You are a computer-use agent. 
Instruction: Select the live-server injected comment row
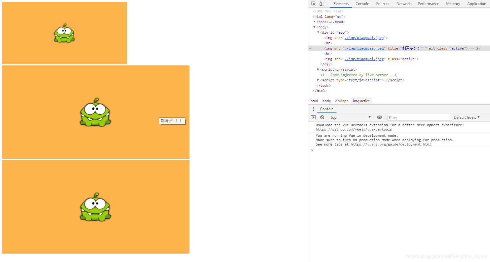tap(358, 75)
